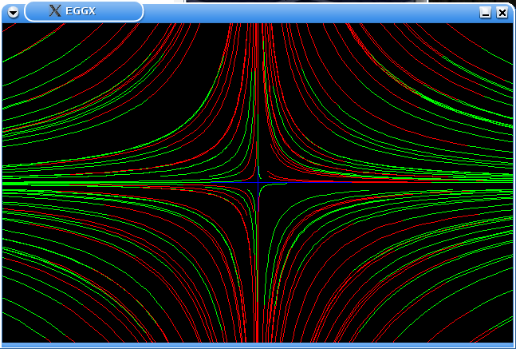Click the right window border edge
The width and height of the screenshot is (516, 349).
(514, 183)
